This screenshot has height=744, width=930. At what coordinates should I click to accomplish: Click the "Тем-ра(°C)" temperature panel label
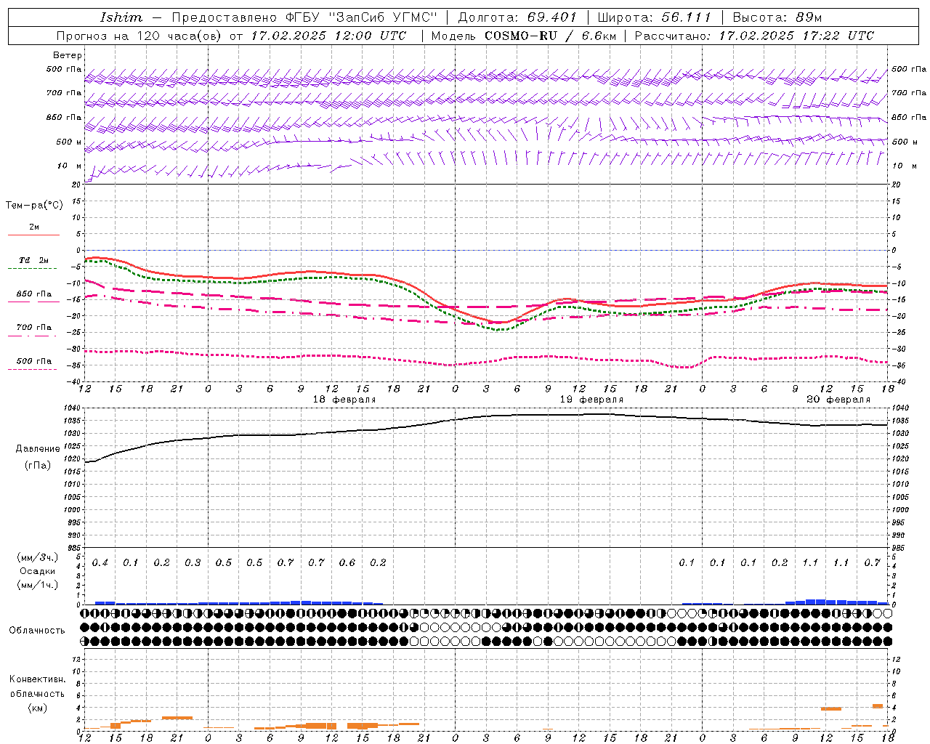(34, 206)
